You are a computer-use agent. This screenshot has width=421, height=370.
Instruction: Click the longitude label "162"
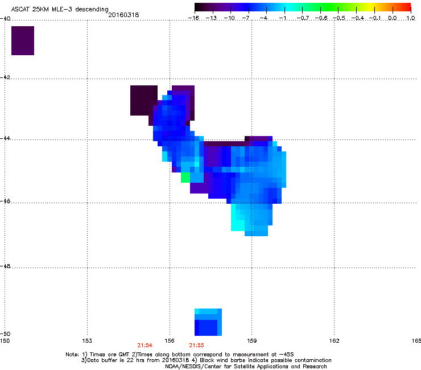pyautogui.click(x=335, y=341)
